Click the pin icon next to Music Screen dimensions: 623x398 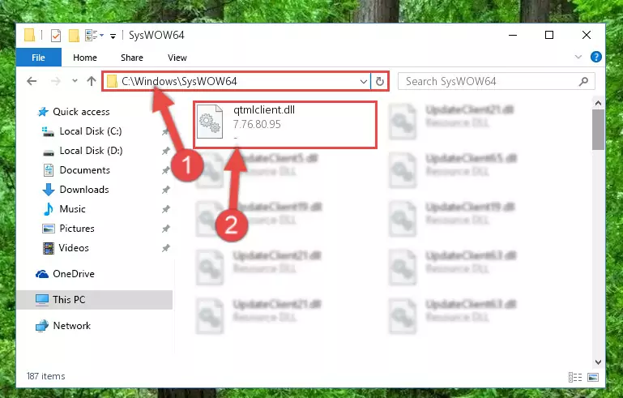pyautogui.click(x=166, y=209)
